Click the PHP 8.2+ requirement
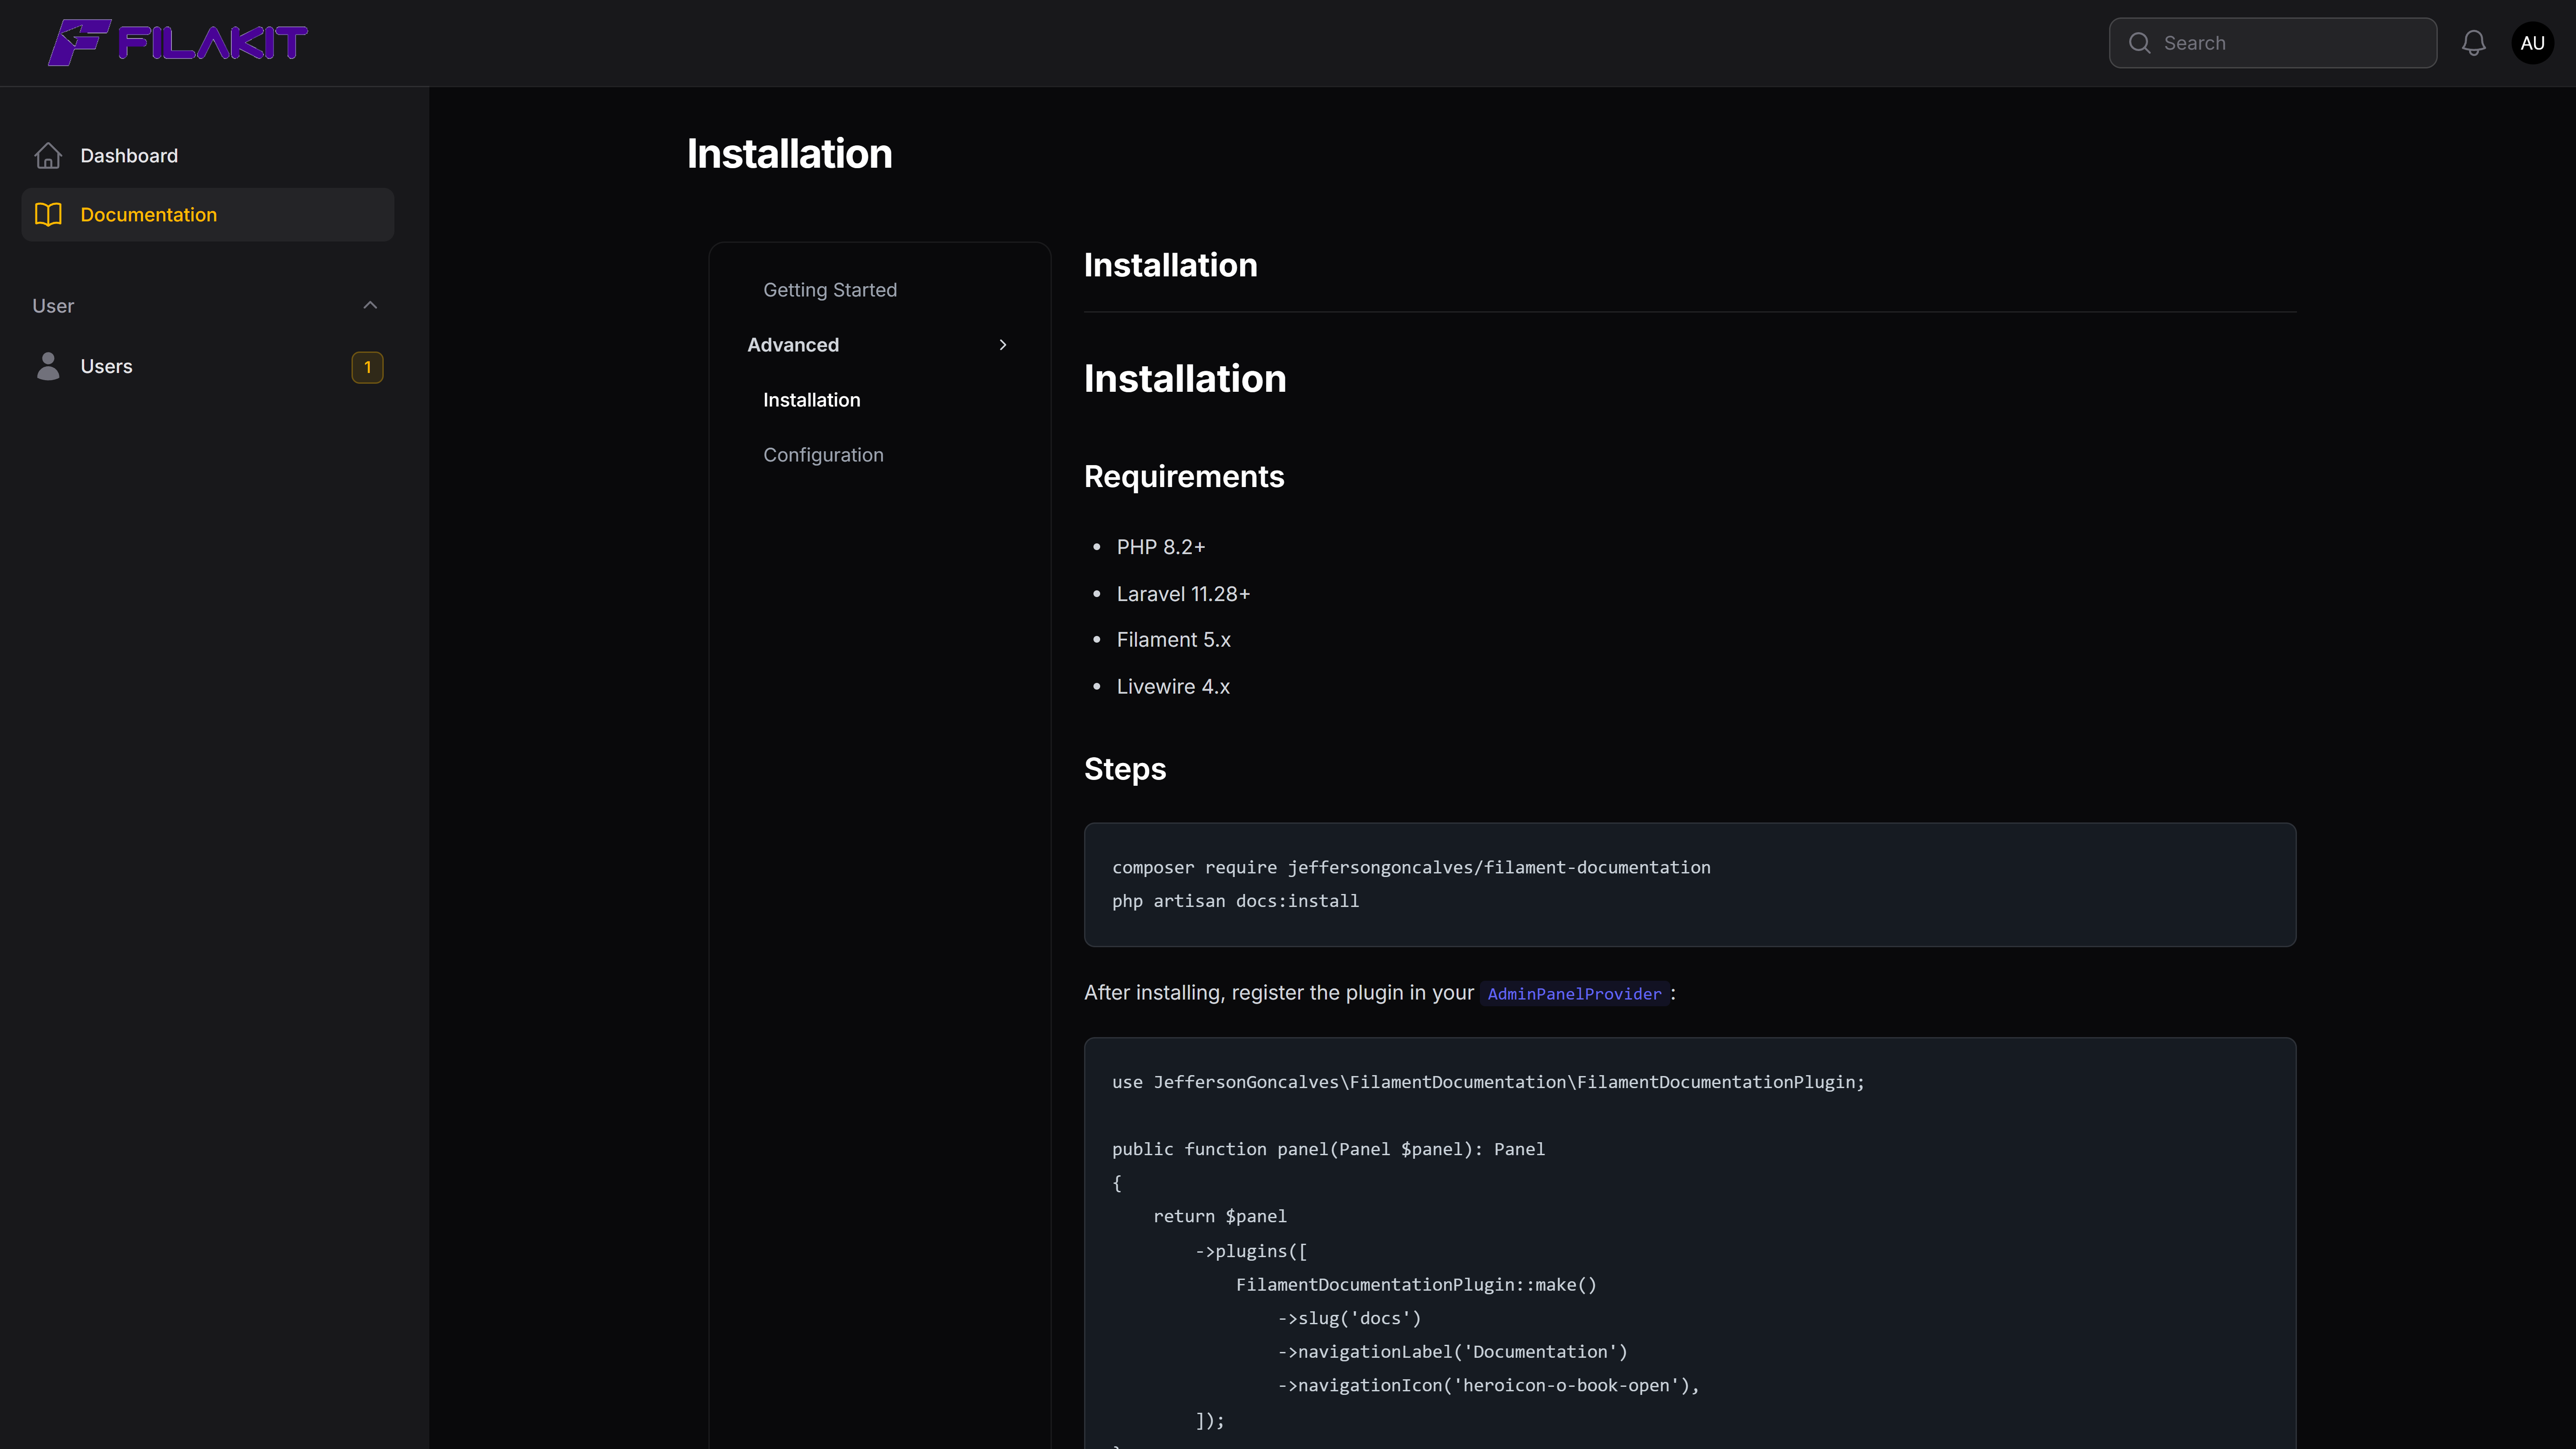Screen dimensions: 2576x1449 coord(1161,547)
